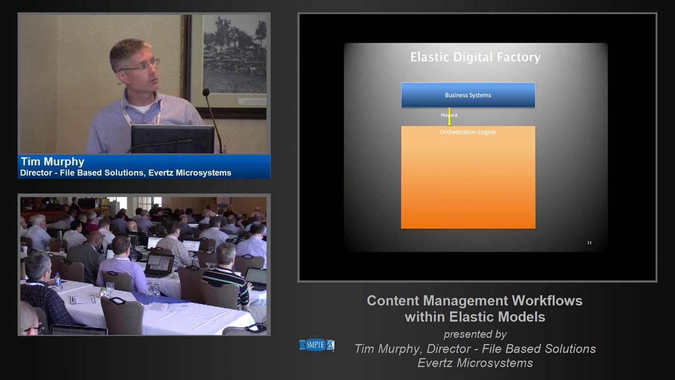Screen dimensions: 675x380
Task: Click the Elastic Digital Factory title
Action: point(476,57)
